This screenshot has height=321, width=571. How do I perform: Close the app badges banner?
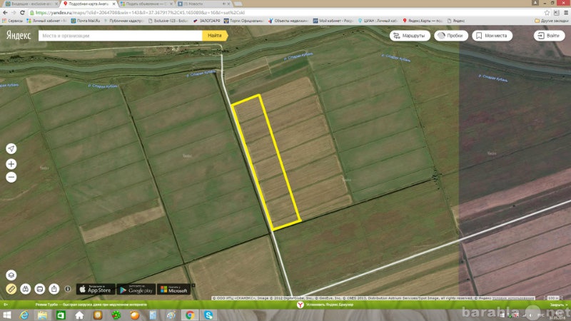193,285
